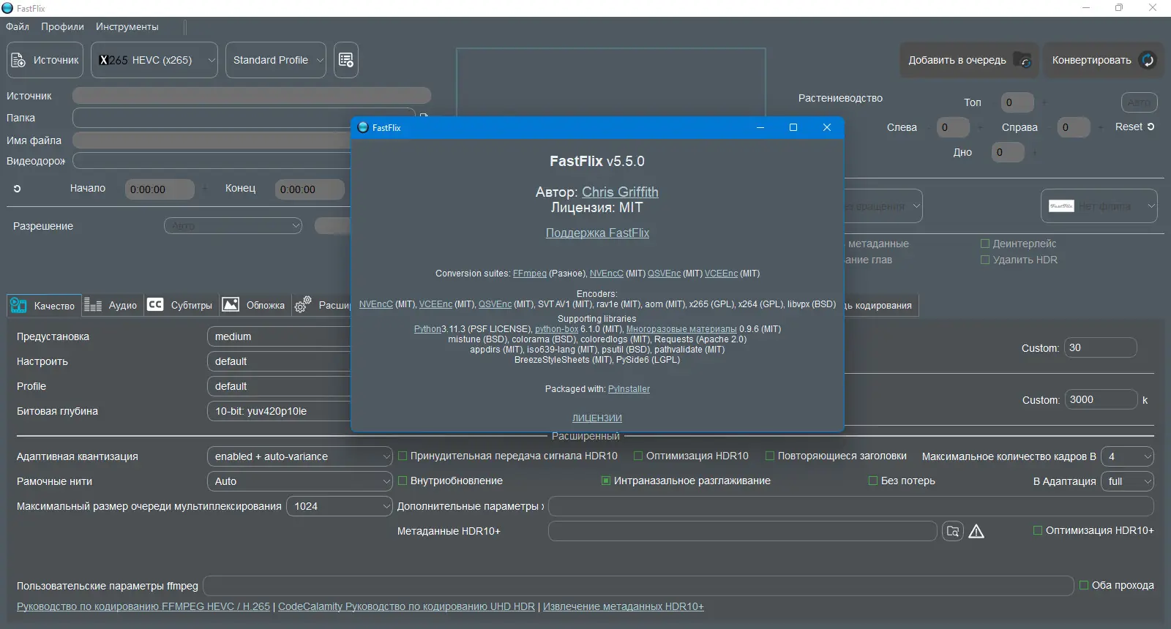Expand the max B-frames dropdown showing 4
Viewport: 1171px width, 629px height.
click(x=1127, y=456)
